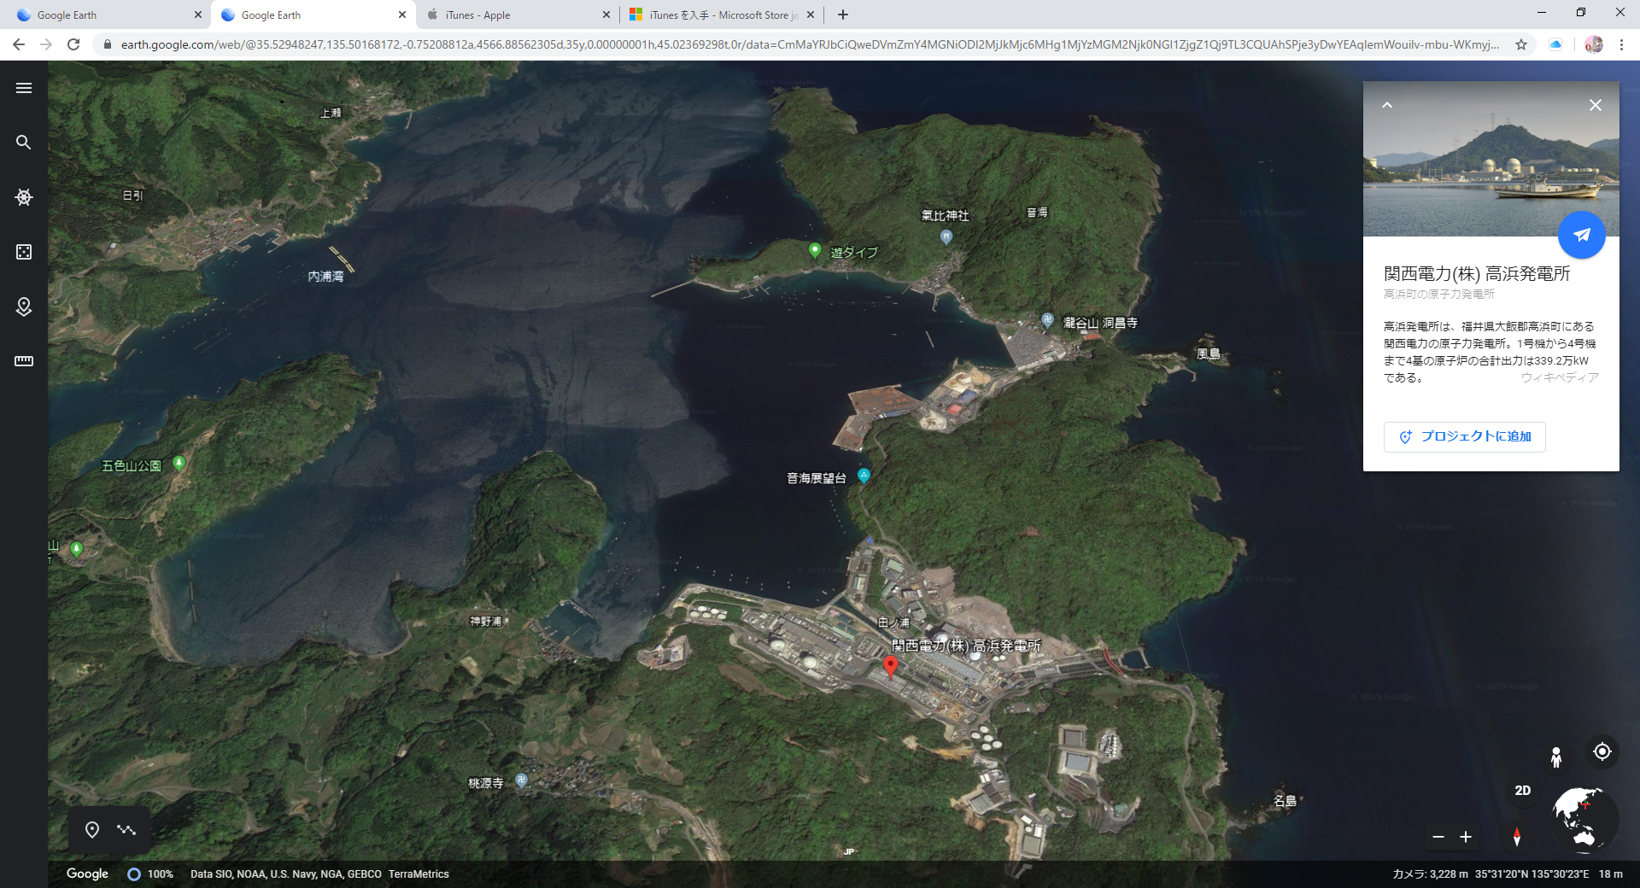Add a placemark with the pin button
Image resolution: width=1640 pixels, height=888 pixels.
92,830
